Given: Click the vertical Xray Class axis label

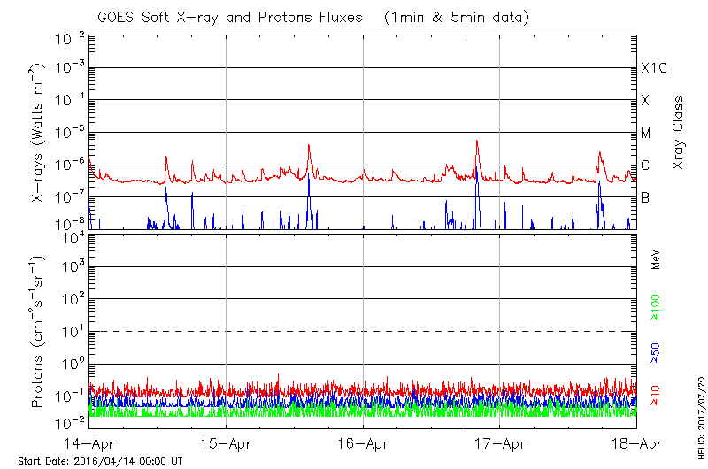Looking at the screenshot, I should coord(678,133).
